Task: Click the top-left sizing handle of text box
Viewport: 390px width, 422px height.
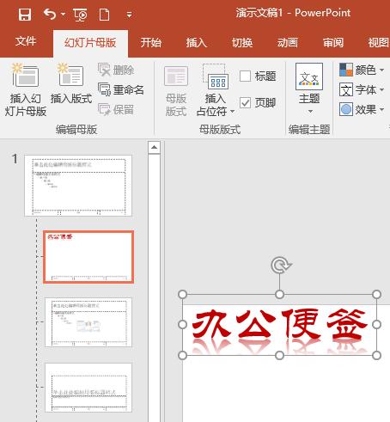Action: (182, 294)
